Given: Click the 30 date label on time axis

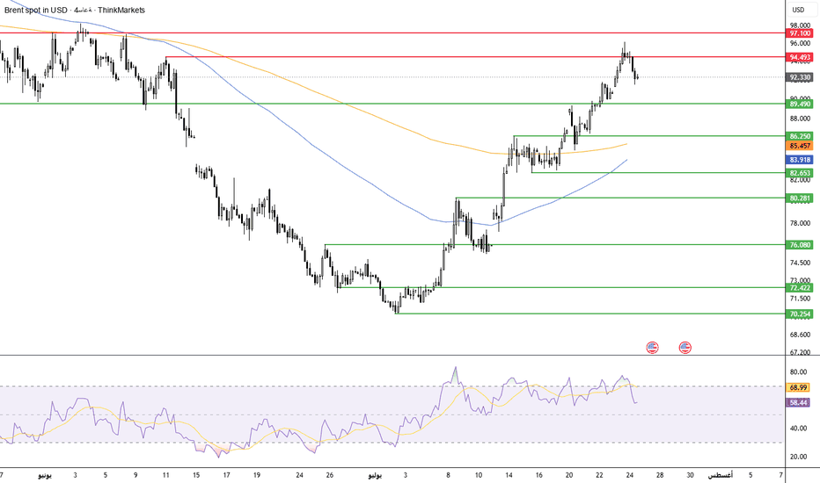Looking at the screenshot, I should point(691,475).
